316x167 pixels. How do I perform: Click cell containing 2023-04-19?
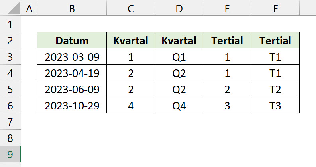72,73
